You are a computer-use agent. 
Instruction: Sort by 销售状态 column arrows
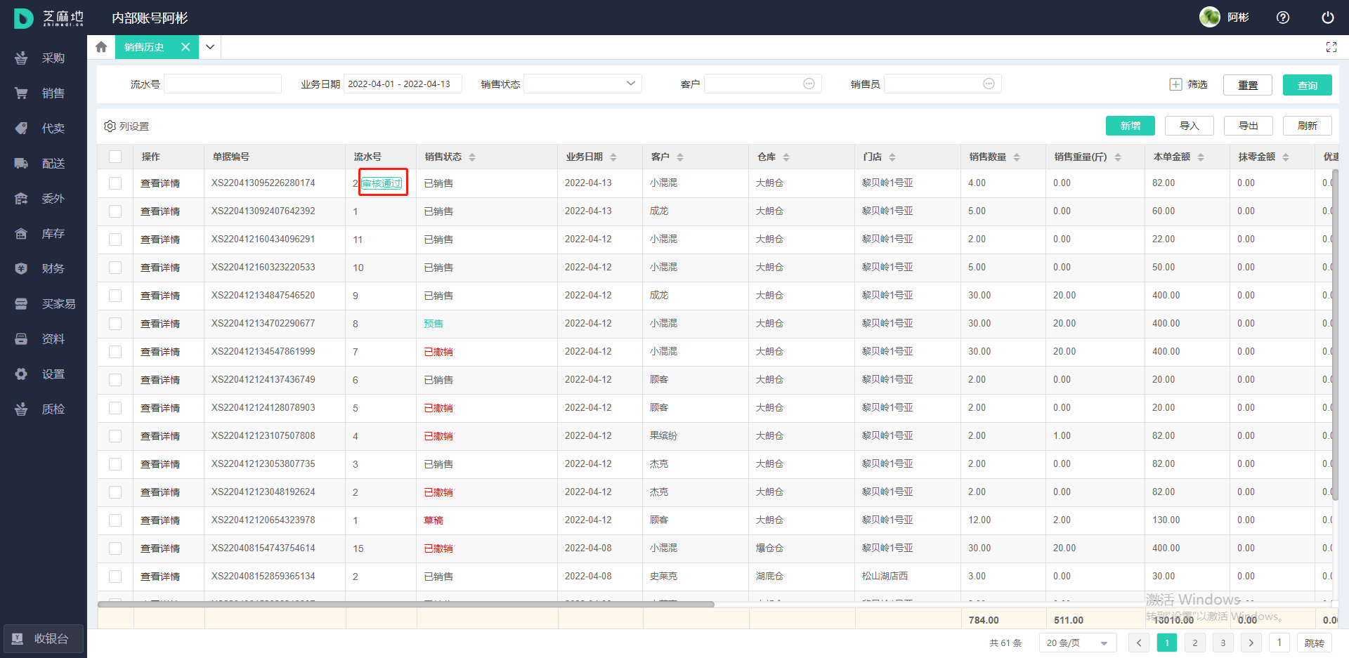pyautogui.click(x=472, y=157)
